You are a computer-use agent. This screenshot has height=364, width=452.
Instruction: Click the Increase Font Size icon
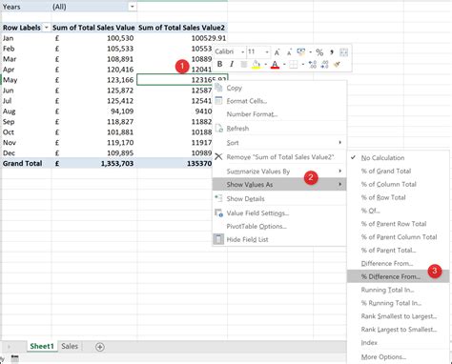point(277,52)
